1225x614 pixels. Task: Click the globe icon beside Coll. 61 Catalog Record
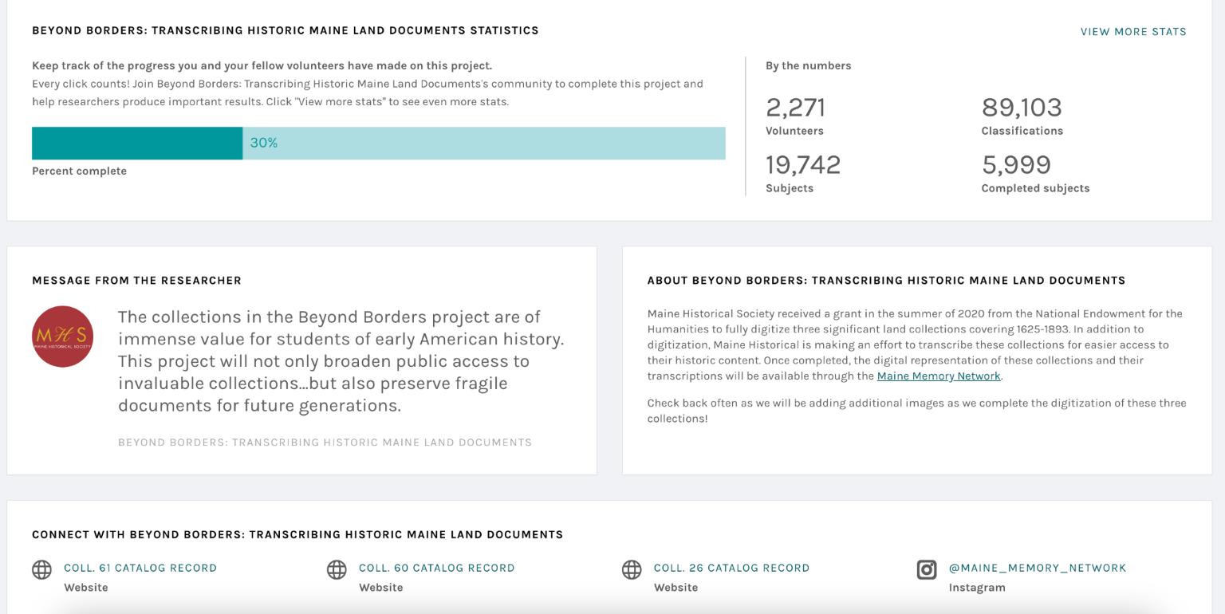41,569
